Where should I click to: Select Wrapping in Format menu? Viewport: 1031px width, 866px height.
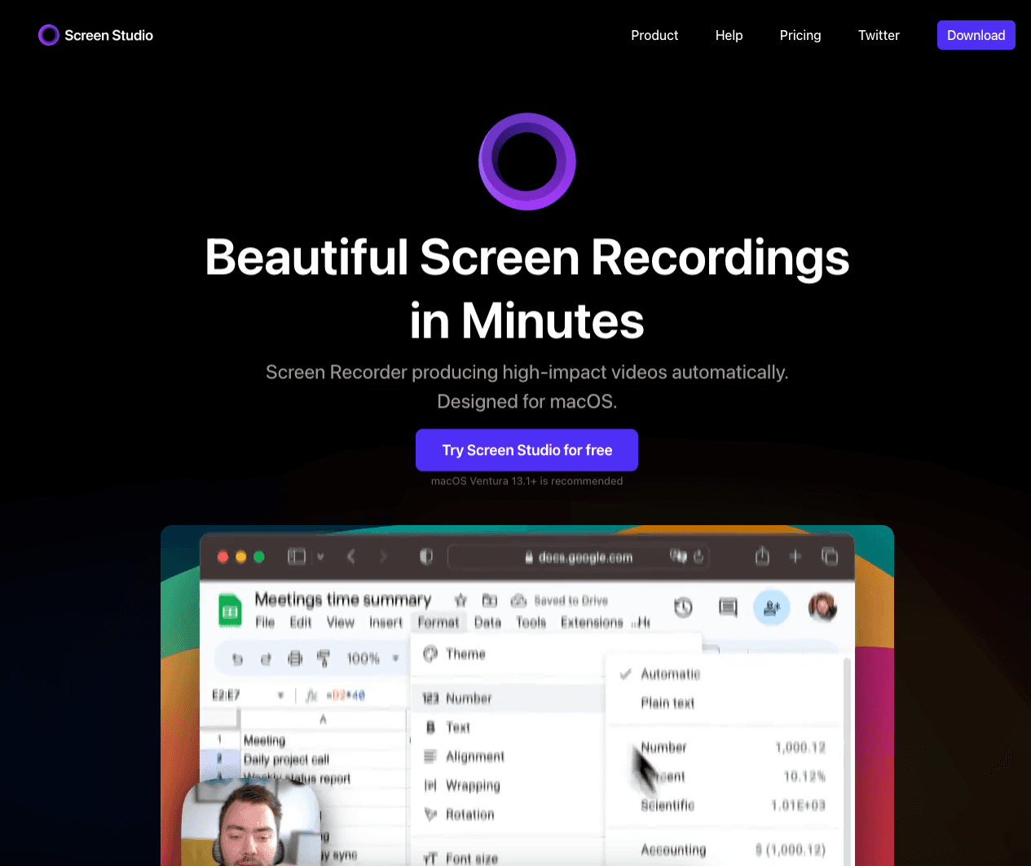(x=507, y=786)
